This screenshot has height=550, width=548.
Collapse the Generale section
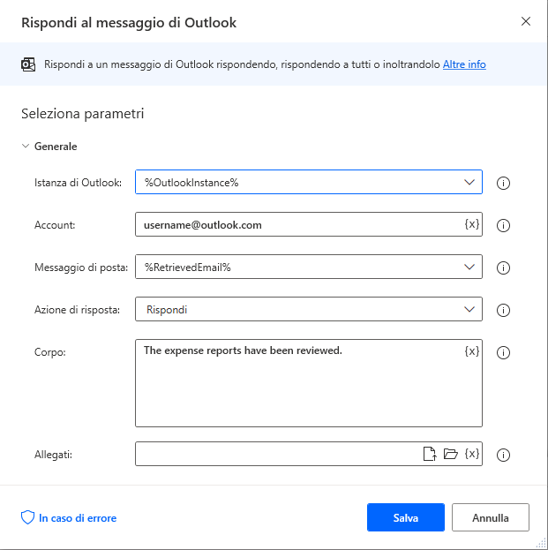26,146
